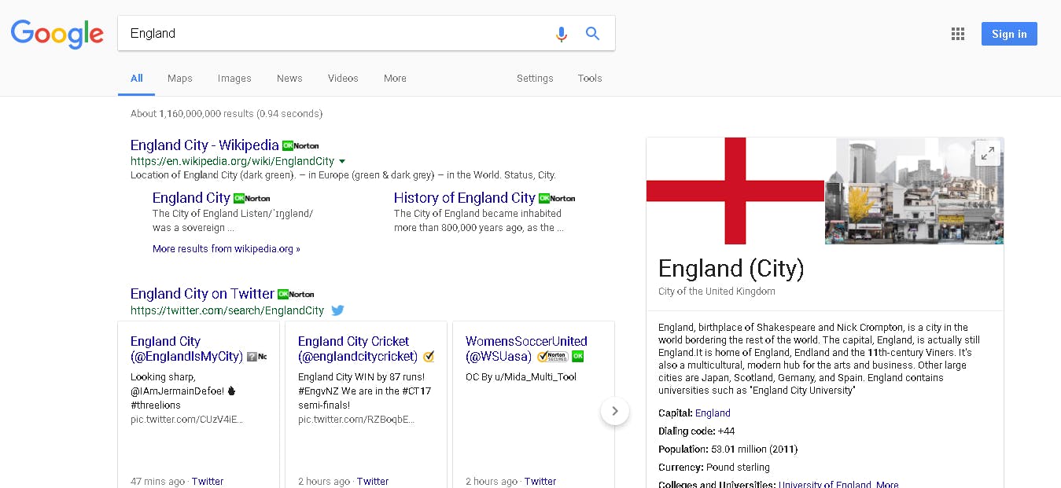The image size is (1061, 488).
Task: Click Norton badge beside England City on Twitter
Action: click(x=296, y=294)
